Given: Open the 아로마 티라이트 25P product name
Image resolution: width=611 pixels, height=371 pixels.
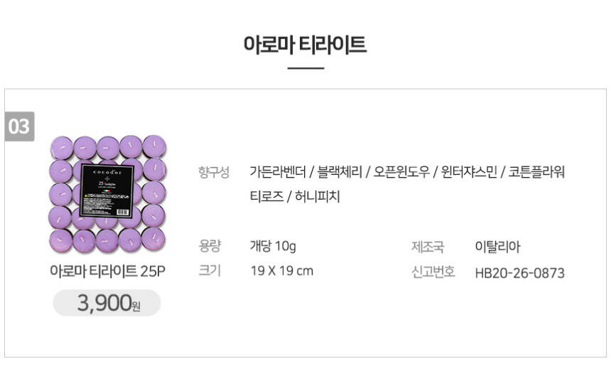Looking at the screenshot, I should click(x=107, y=271).
